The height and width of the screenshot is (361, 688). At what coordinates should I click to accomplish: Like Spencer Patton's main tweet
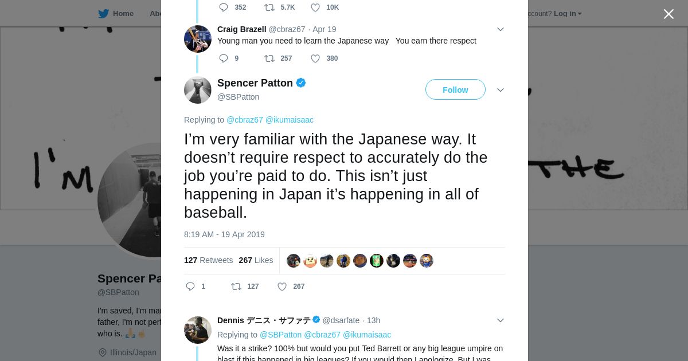click(282, 287)
